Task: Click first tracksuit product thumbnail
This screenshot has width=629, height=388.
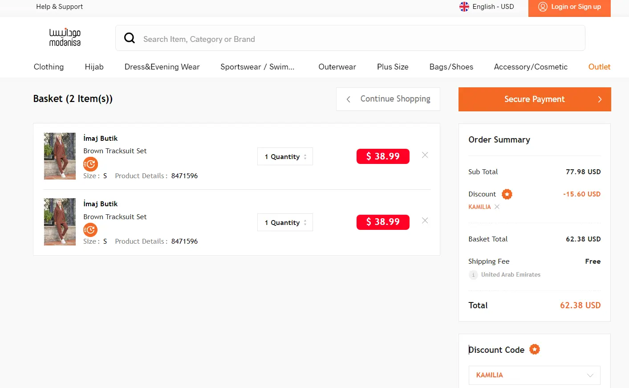Action: point(60,156)
